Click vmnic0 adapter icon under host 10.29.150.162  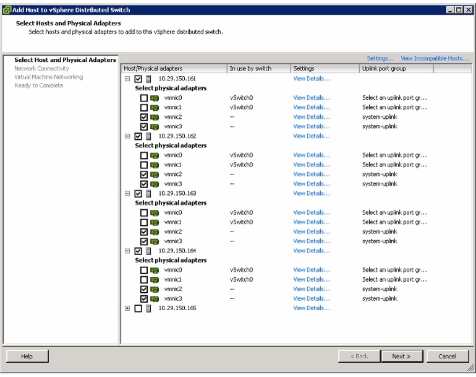point(155,155)
